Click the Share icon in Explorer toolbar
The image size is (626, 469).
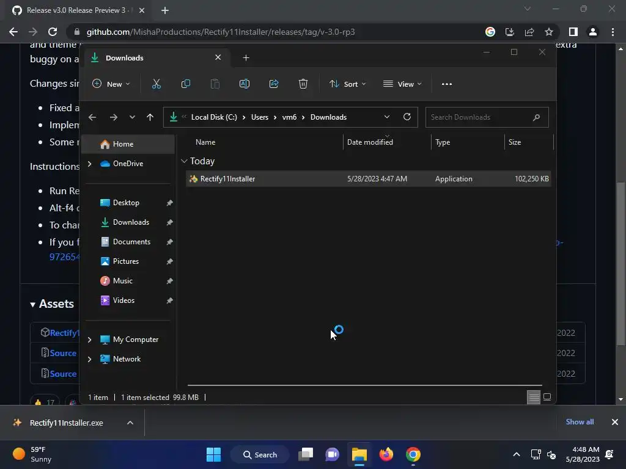point(274,84)
